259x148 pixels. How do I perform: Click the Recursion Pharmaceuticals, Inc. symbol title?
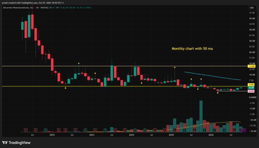tap(18, 8)
